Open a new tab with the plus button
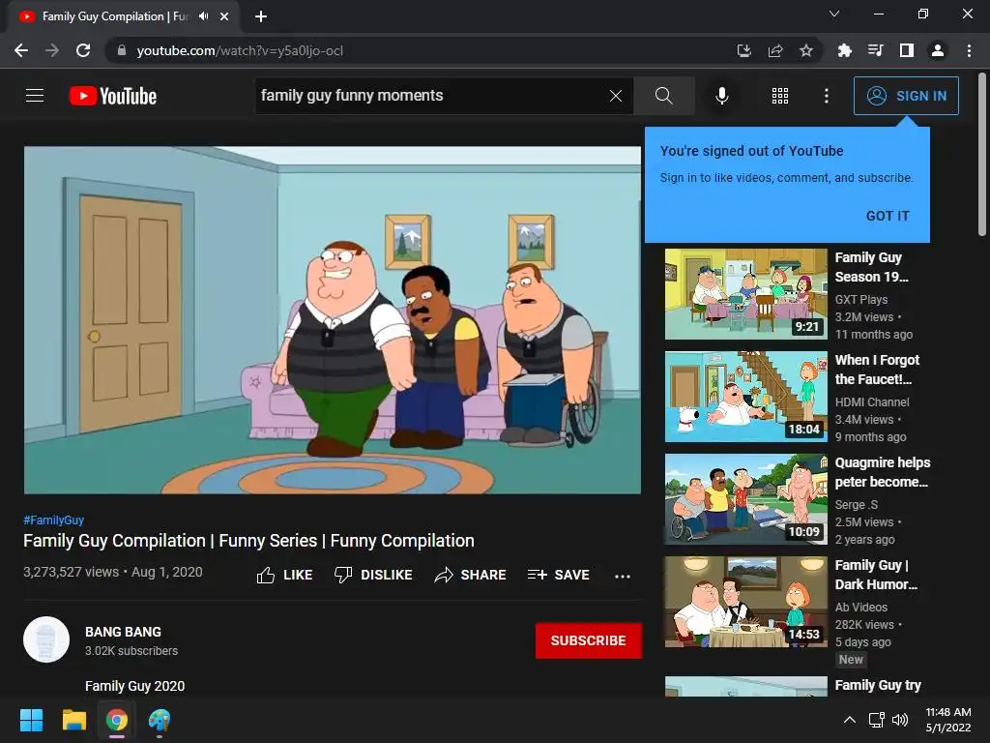Image resolution: width=990 pixels, height=743 pixels. point(261,16)
